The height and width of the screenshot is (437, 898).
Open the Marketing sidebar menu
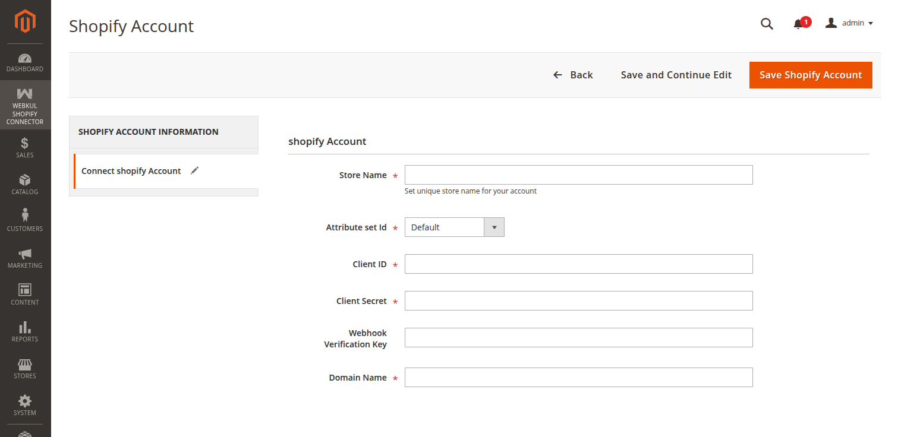point(25,258)
